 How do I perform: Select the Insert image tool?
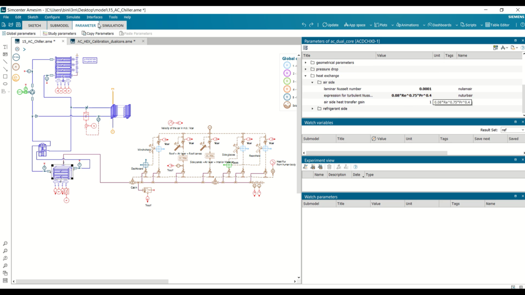click(5, 54)
